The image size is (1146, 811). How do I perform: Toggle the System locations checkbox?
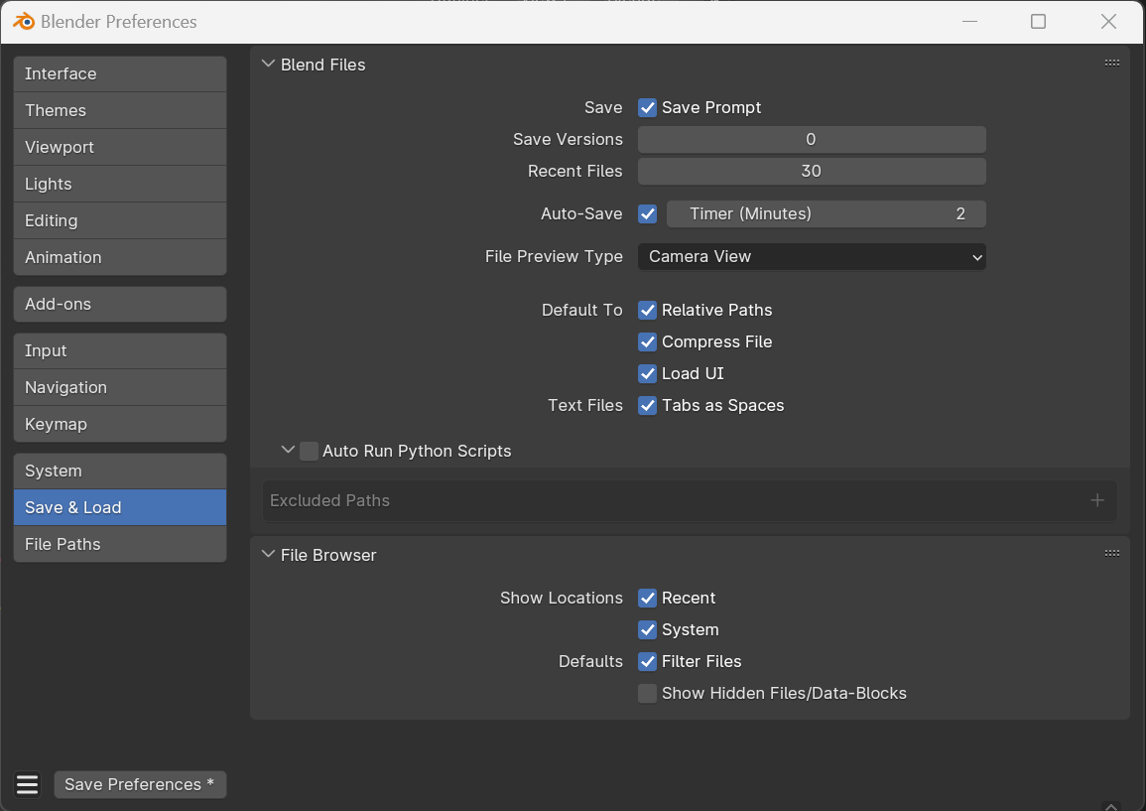click(647, 630)
